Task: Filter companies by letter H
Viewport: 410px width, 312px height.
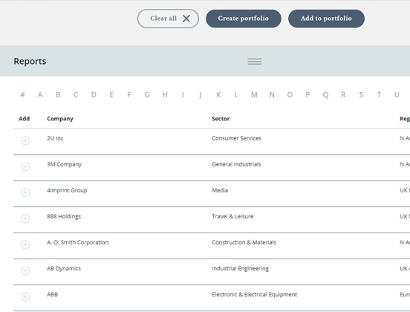Action: 165,94
